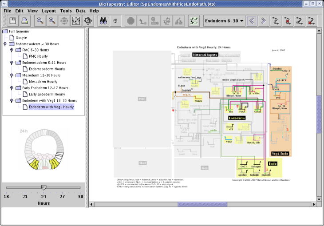Collapse the Endomesoderm < 30 Hours node
Viewport: 324px width, 226px height.
click(5, 44)
